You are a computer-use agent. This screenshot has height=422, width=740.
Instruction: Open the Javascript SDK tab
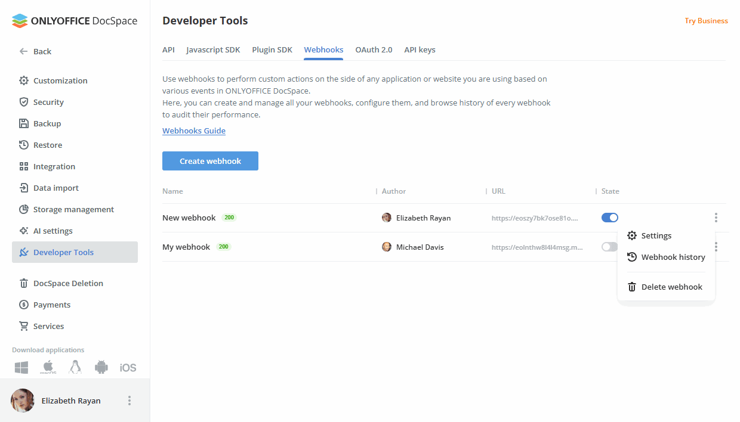[213, 49]
